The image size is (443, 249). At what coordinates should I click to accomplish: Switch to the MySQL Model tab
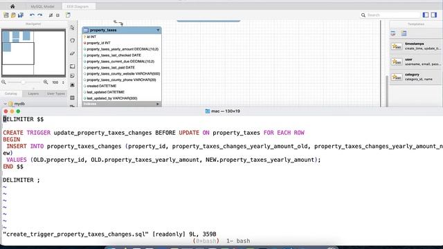43,6
